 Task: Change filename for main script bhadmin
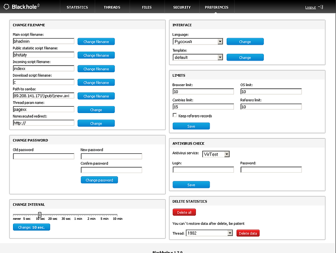tap(96, 42)
